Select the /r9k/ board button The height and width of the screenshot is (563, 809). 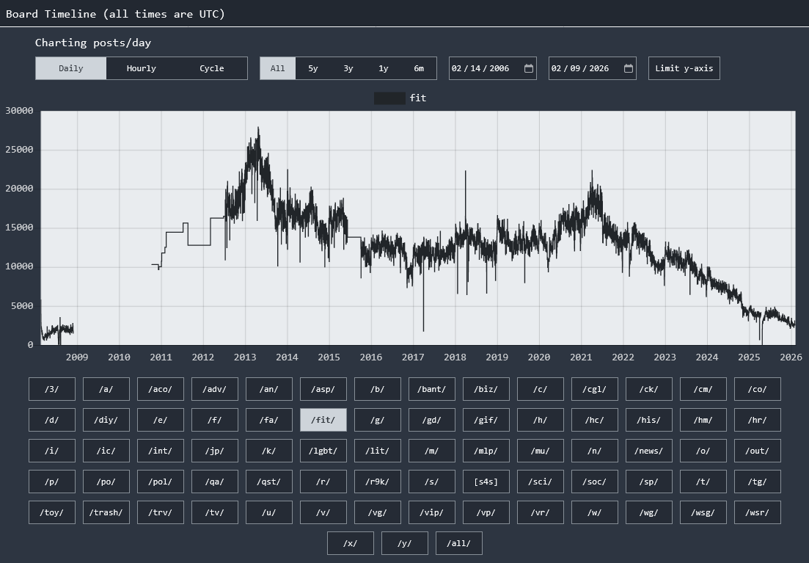[x=378, y=482]
